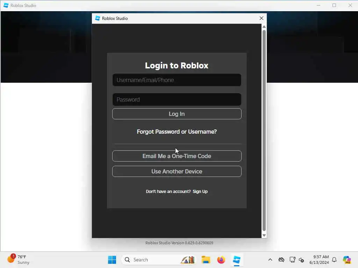Click the login dialog scrollbar down arrow
Screen dimensions: 358x268
264,236
